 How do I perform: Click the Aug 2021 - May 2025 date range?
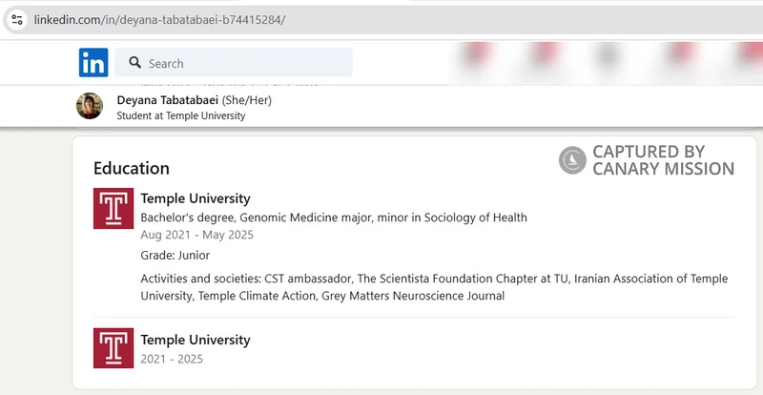pos(197,235)
